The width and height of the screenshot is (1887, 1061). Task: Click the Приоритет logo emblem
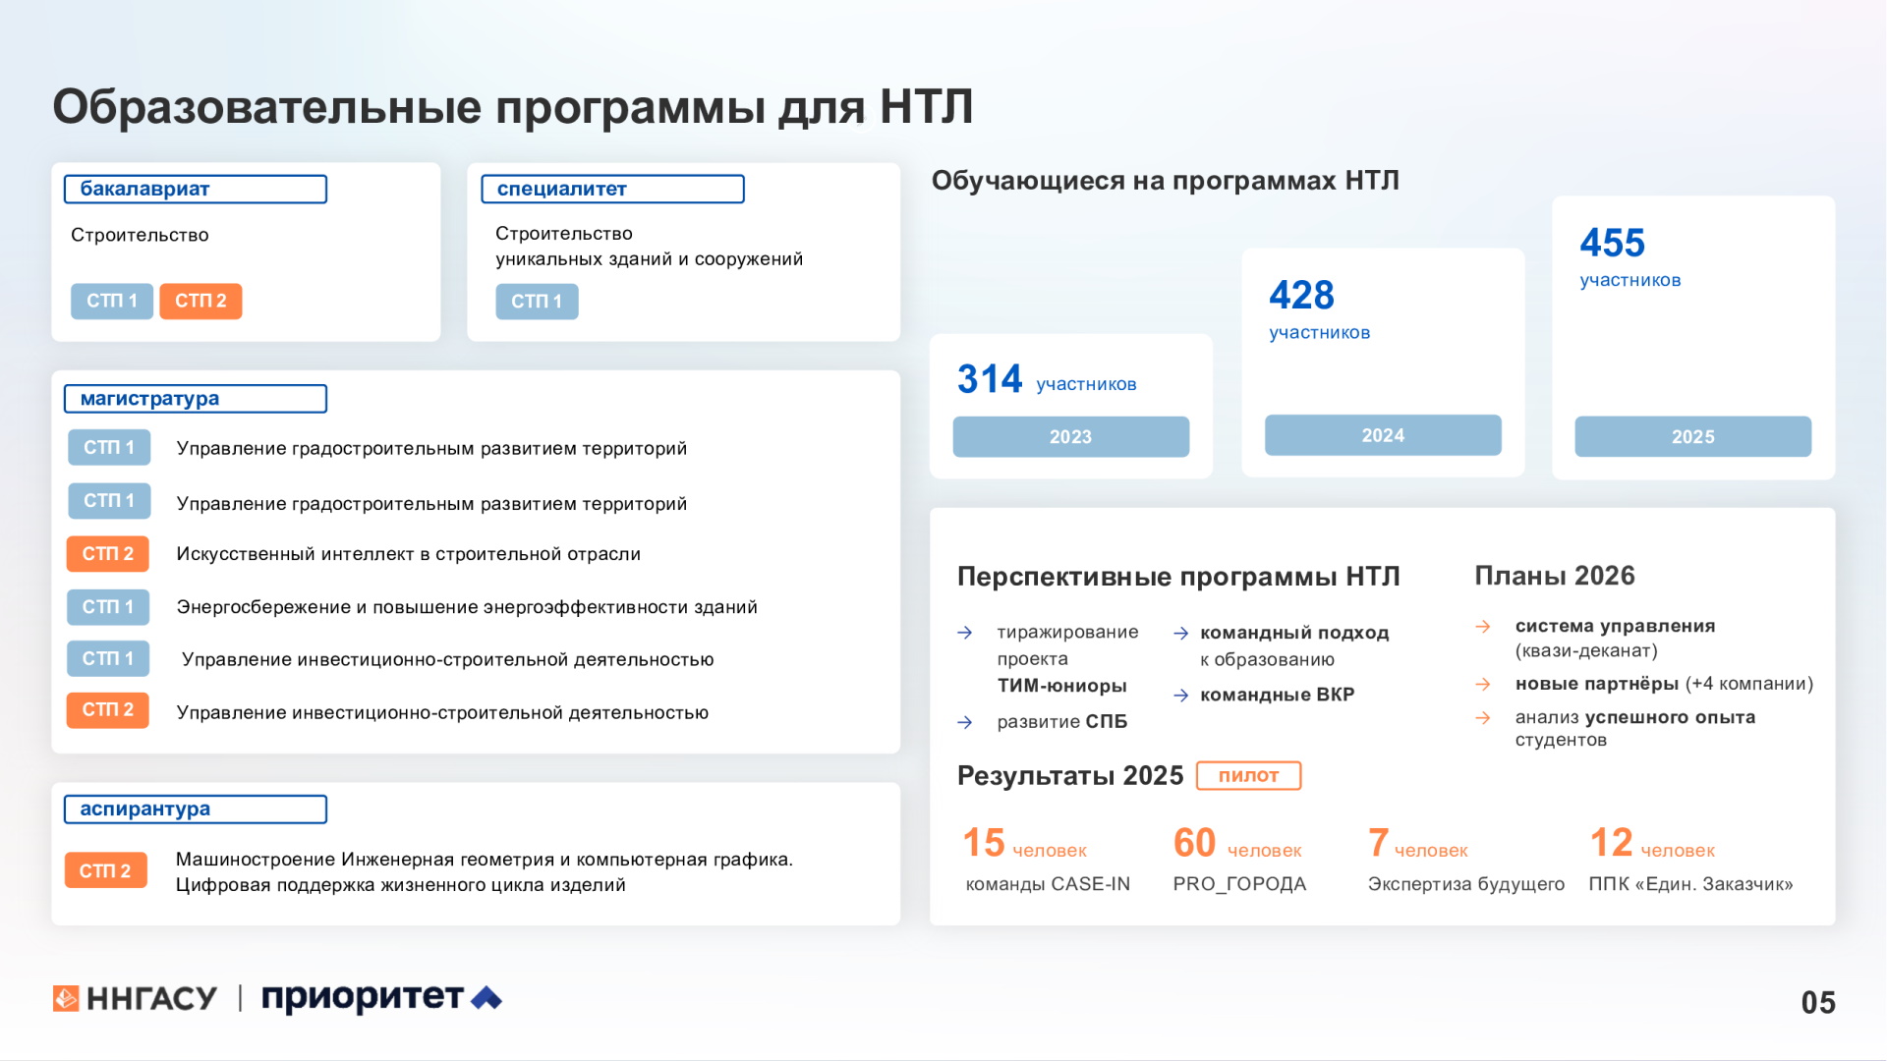pyautogui.click(x=486, y=998)
